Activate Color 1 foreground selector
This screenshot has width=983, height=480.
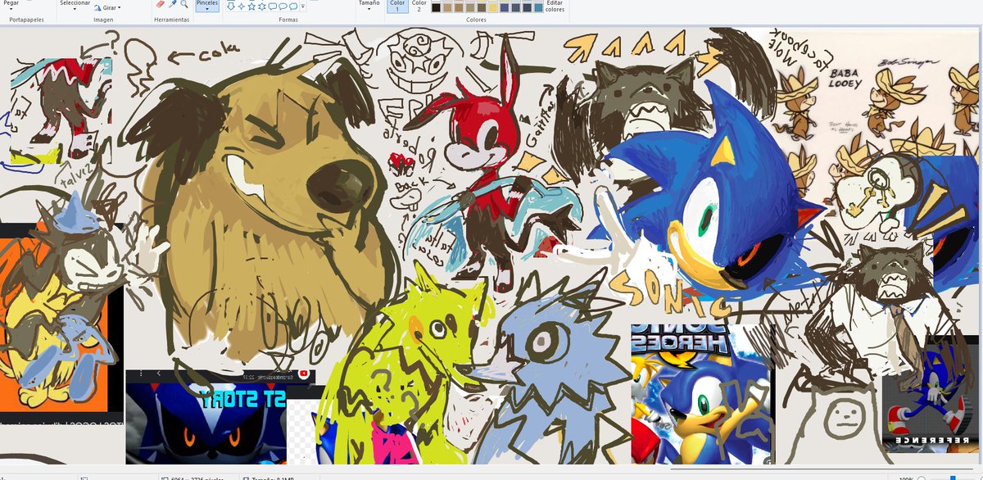[x=397, y=6]
